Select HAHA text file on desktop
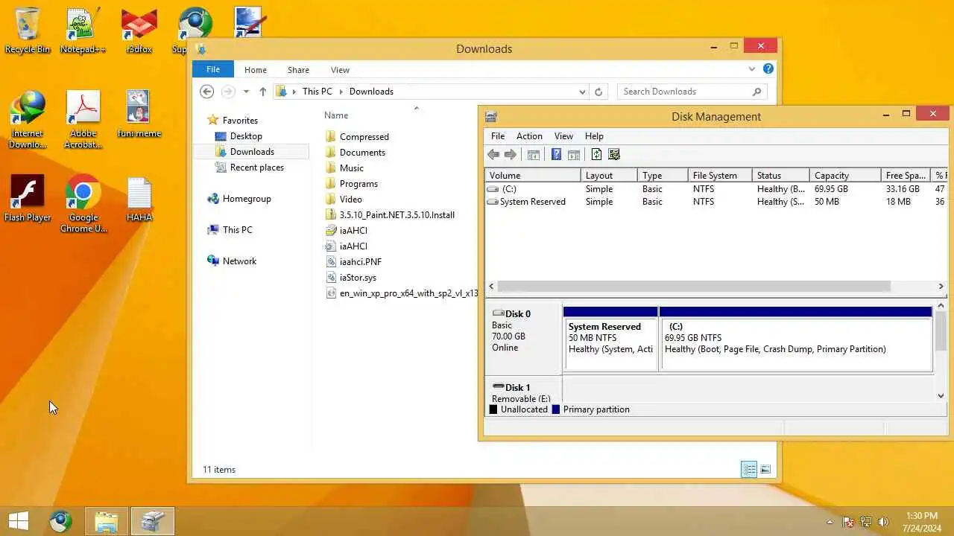954x536 pixels. click(139, 199)
